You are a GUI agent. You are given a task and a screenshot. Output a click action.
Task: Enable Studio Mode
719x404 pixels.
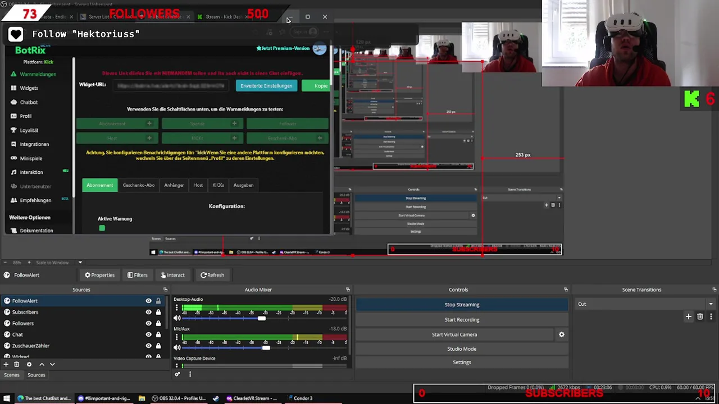click(x=462, y=349)
